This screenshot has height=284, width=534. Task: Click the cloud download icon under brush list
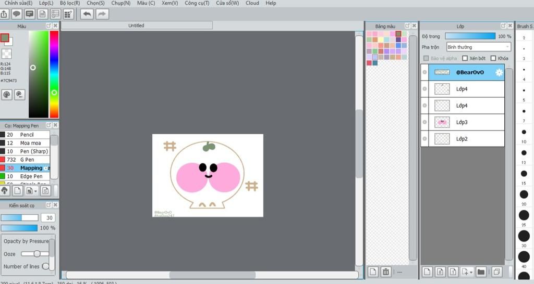pos(4,191)
